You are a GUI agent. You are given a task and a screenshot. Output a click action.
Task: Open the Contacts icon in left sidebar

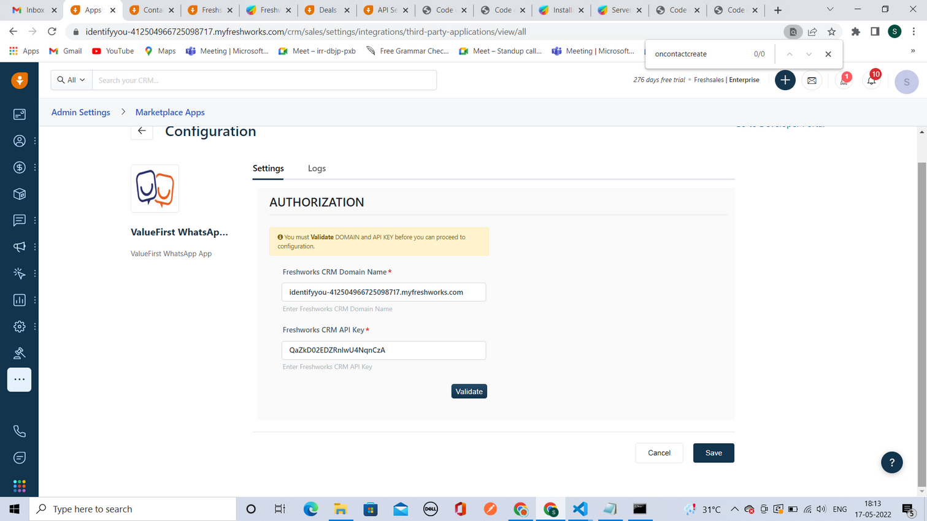(x=20, y=141)
